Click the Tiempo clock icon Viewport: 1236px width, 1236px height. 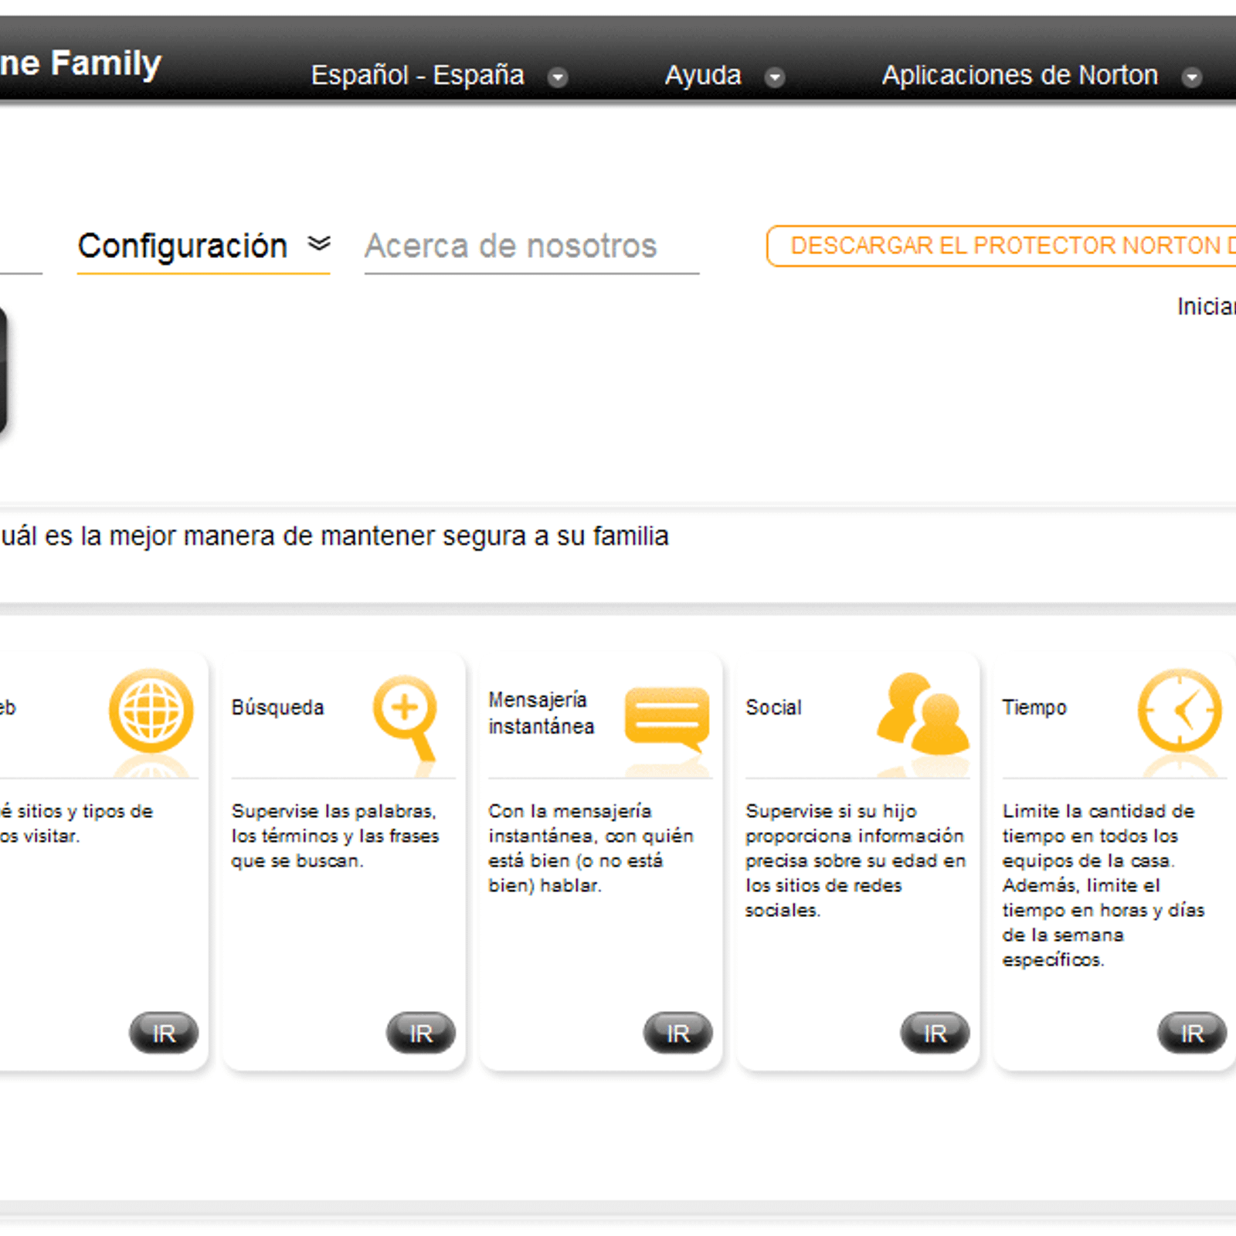pos(1180,711)
